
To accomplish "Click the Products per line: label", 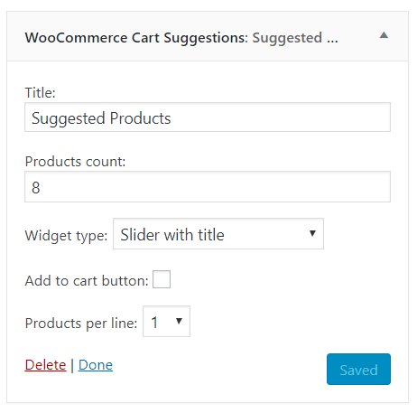I will pyautogui.click(x=81, y=324).
